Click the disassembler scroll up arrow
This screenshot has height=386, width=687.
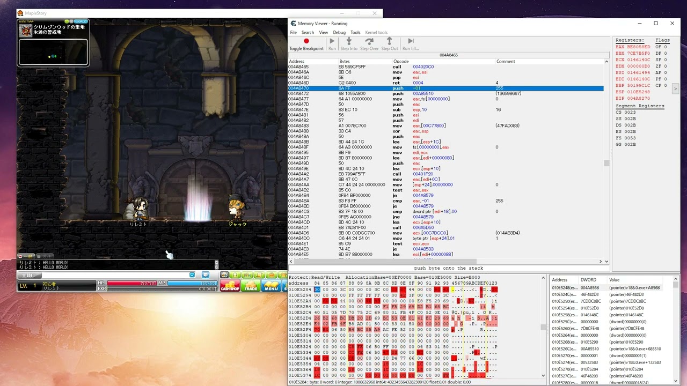point(606,61)
